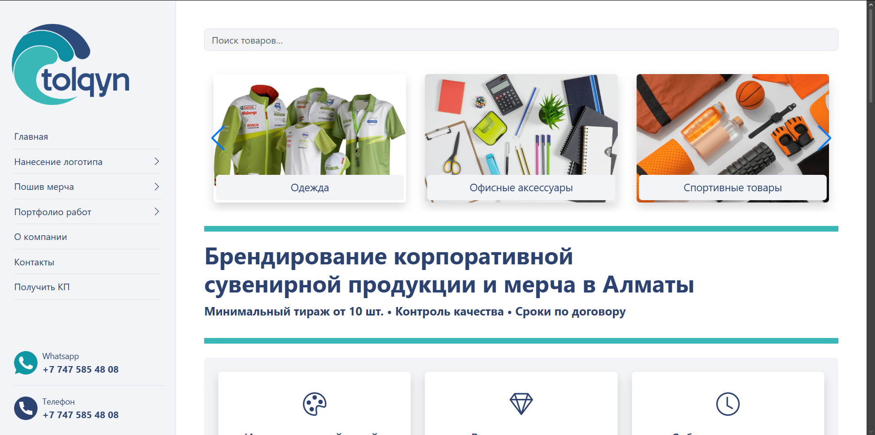Click the paint palette icon
The width and height of the screenshot is (875, 435).
pyautogui.click(x=315, y=404)
